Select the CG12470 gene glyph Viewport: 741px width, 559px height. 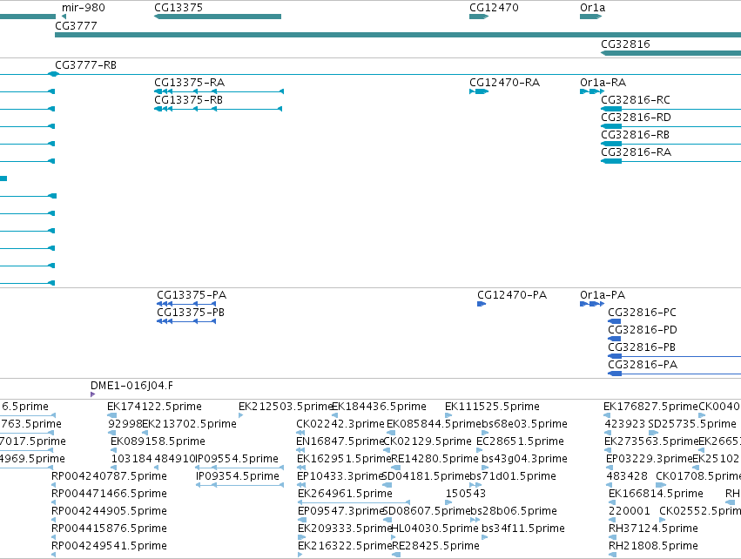[x=479, y=17]
